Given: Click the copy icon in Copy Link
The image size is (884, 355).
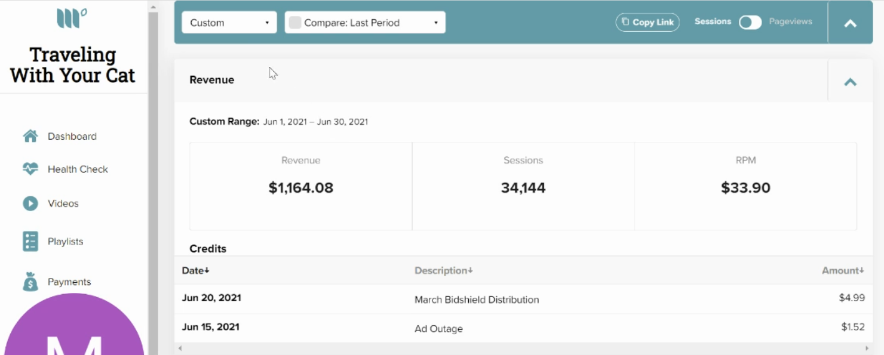Looking at the screenshot, I should (625, 22).
